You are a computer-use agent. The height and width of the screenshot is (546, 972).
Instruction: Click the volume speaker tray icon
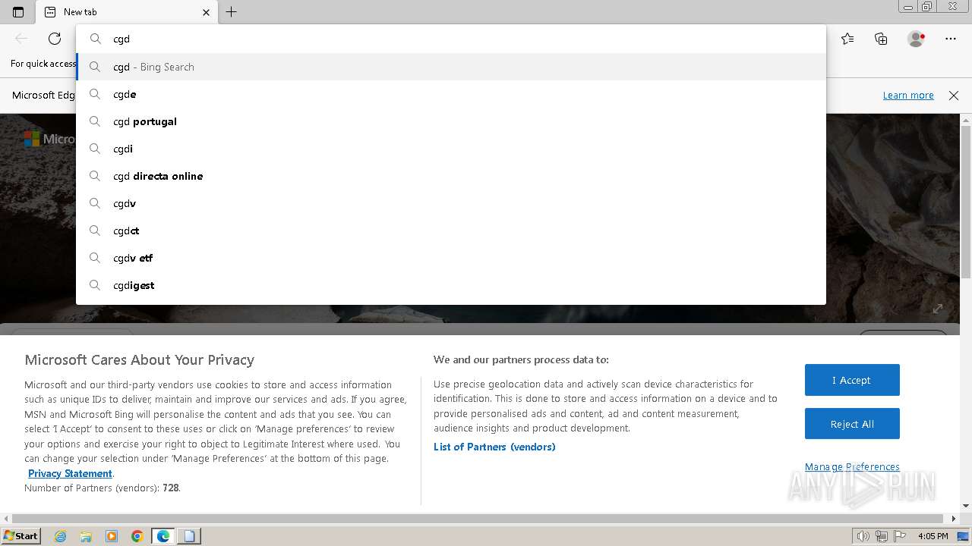click(863, 536)
